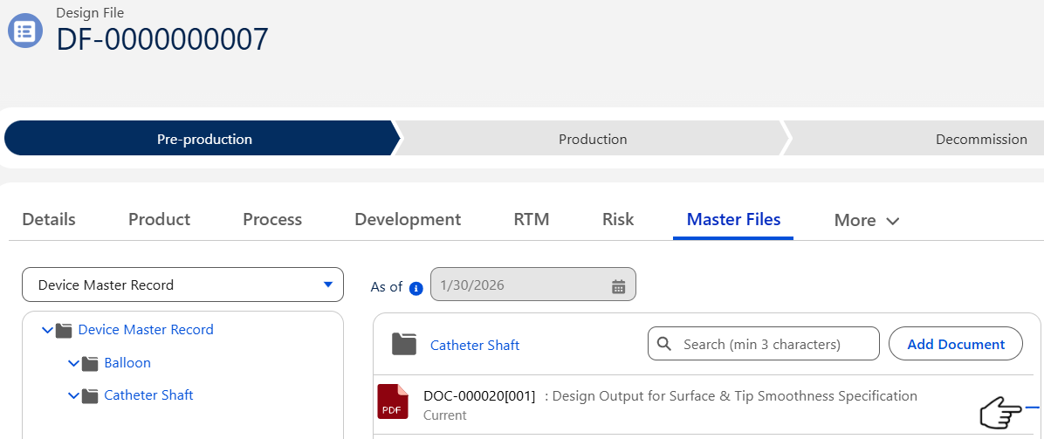Image resolution: width=1044 pixels, height=439 pixels.
Task: Click the Design File record icon
Action: [x=25, y=31]
